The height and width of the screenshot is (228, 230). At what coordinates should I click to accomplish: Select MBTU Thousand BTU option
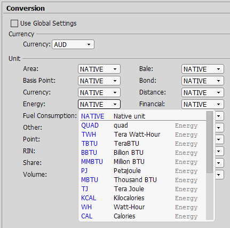(143, 180)
